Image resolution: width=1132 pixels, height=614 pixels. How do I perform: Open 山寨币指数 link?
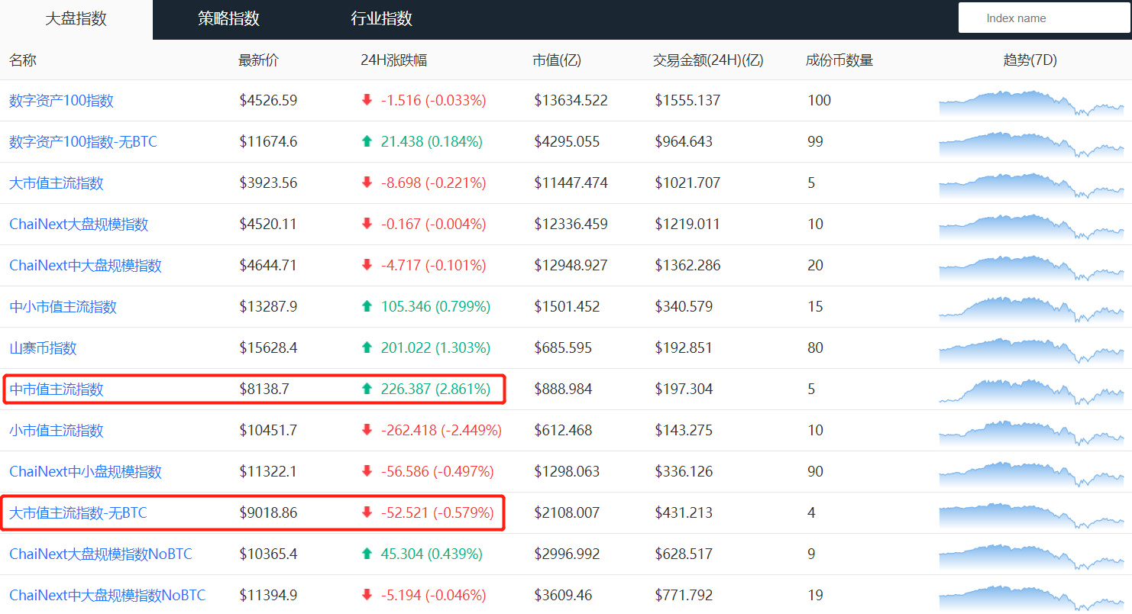[43, 347]
